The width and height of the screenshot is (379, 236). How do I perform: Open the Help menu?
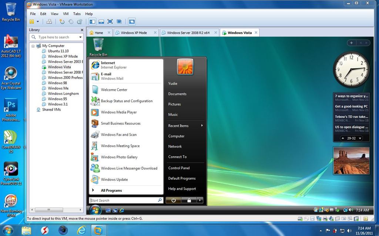89,14
